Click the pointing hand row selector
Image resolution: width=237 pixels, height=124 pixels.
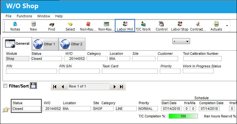[x=6, y=110]
